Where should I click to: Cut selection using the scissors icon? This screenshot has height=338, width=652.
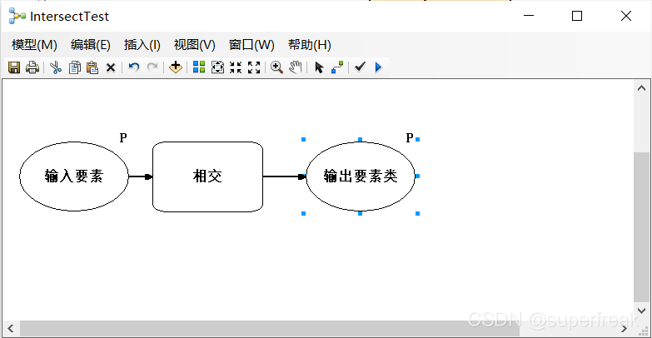pyautogui.click(x=55, y=67)
